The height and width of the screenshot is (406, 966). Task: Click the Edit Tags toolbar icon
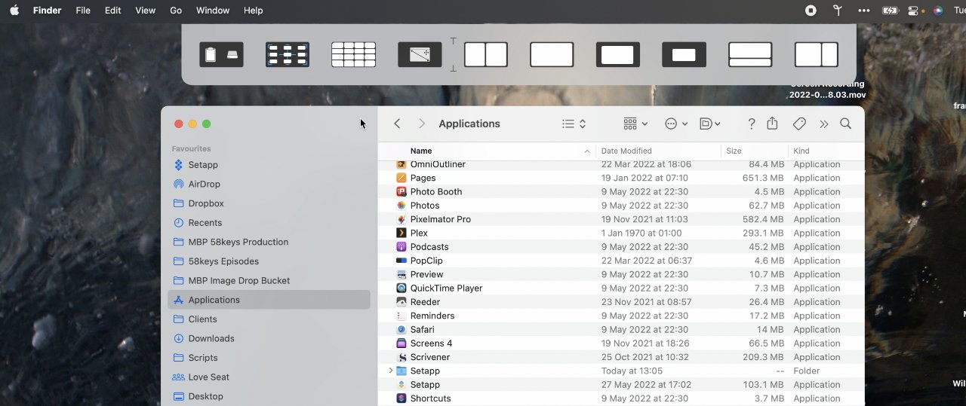(800, 124)
